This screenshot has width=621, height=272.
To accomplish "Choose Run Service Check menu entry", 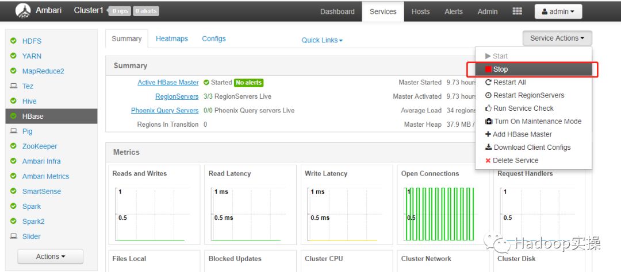I will [534, 108].
